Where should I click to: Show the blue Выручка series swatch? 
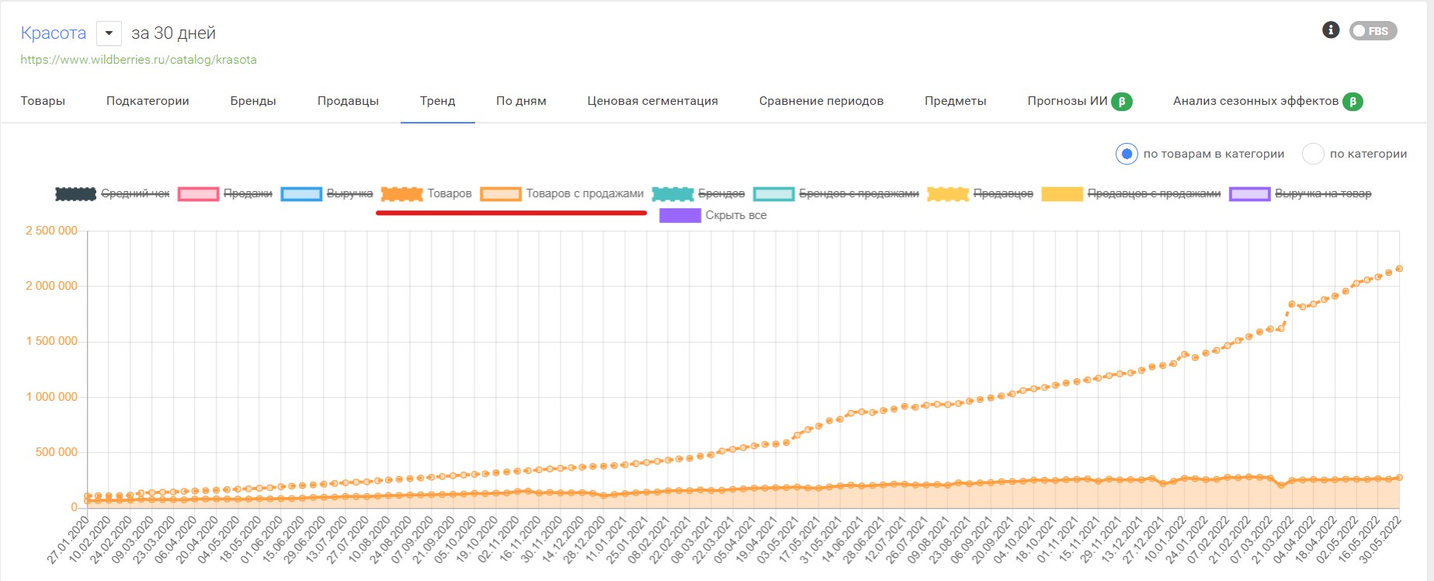point(301,194)
